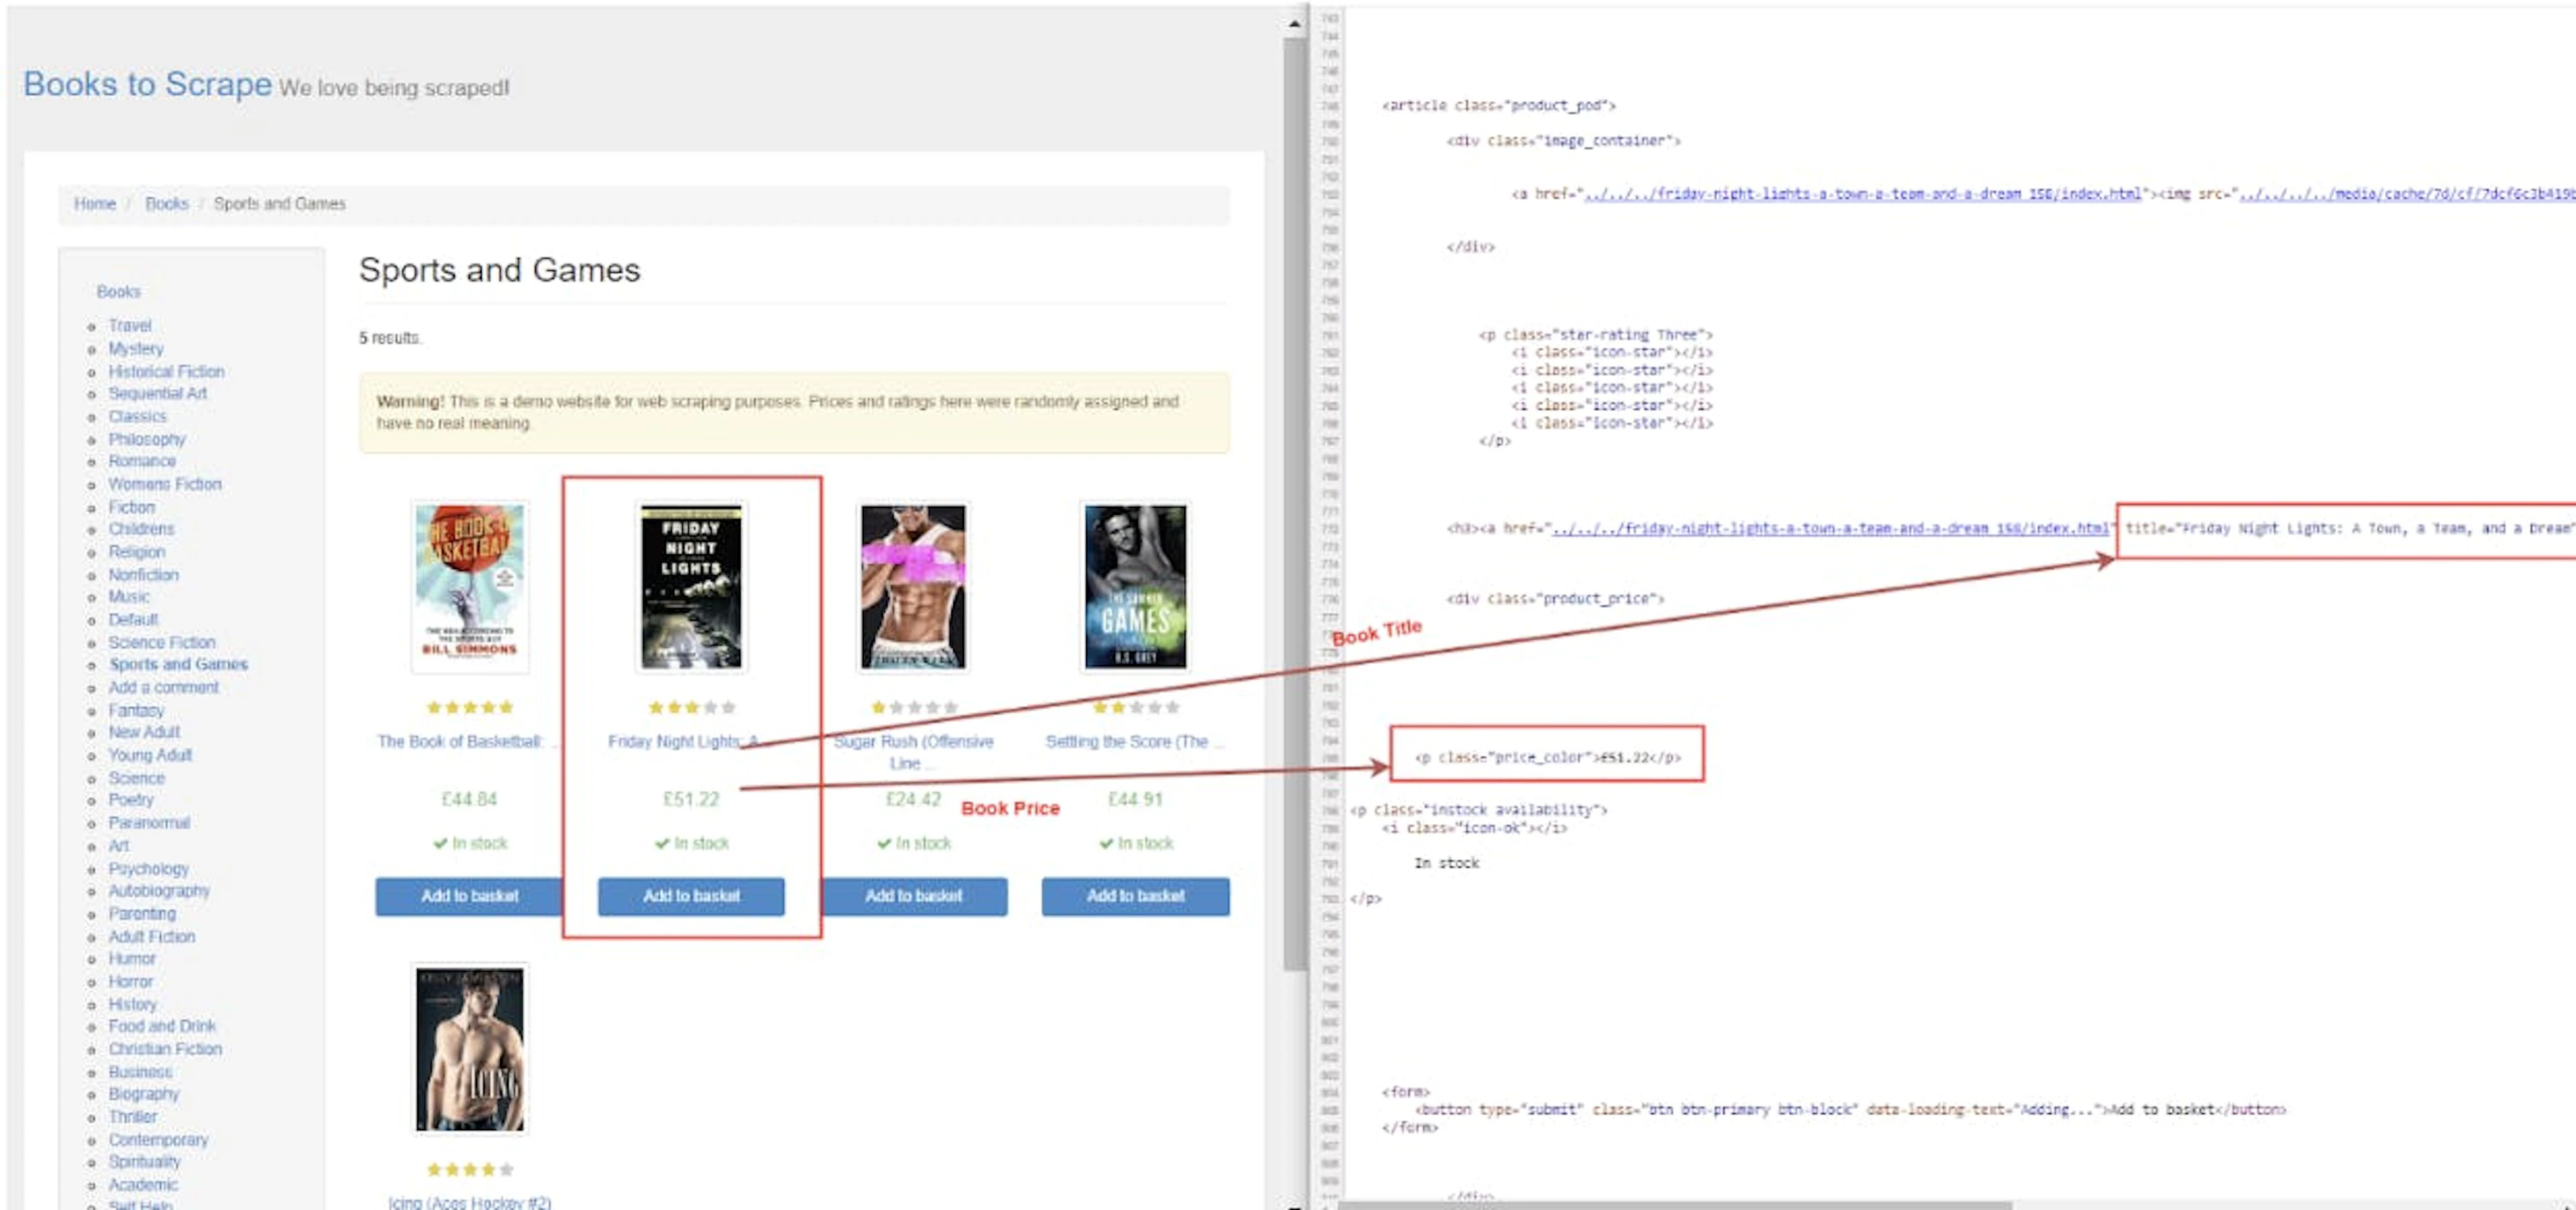Go to the Religion category
This screenshot has width=2576, height=1210.
point(137,553)
